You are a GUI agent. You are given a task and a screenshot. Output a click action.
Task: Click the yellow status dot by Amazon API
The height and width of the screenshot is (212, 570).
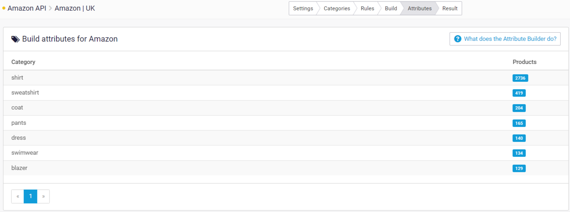(4, 8)
